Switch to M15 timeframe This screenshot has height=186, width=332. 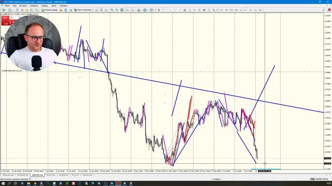point(231,10)
